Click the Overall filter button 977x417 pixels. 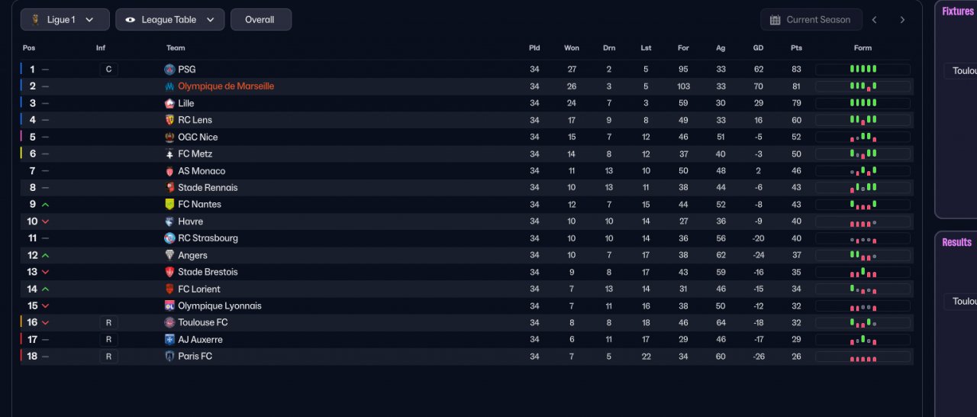point(260,20)
